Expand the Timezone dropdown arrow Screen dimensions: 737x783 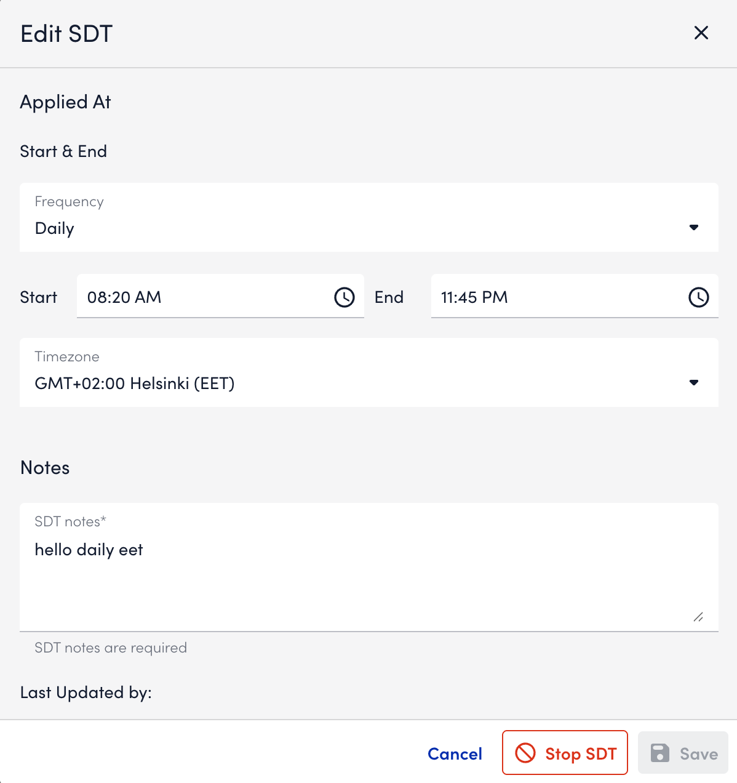(694, 383)
